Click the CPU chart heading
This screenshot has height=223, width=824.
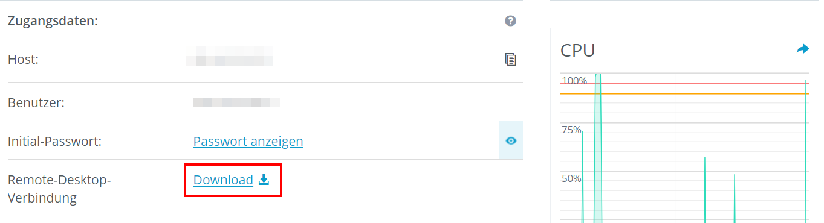point(578,50)
